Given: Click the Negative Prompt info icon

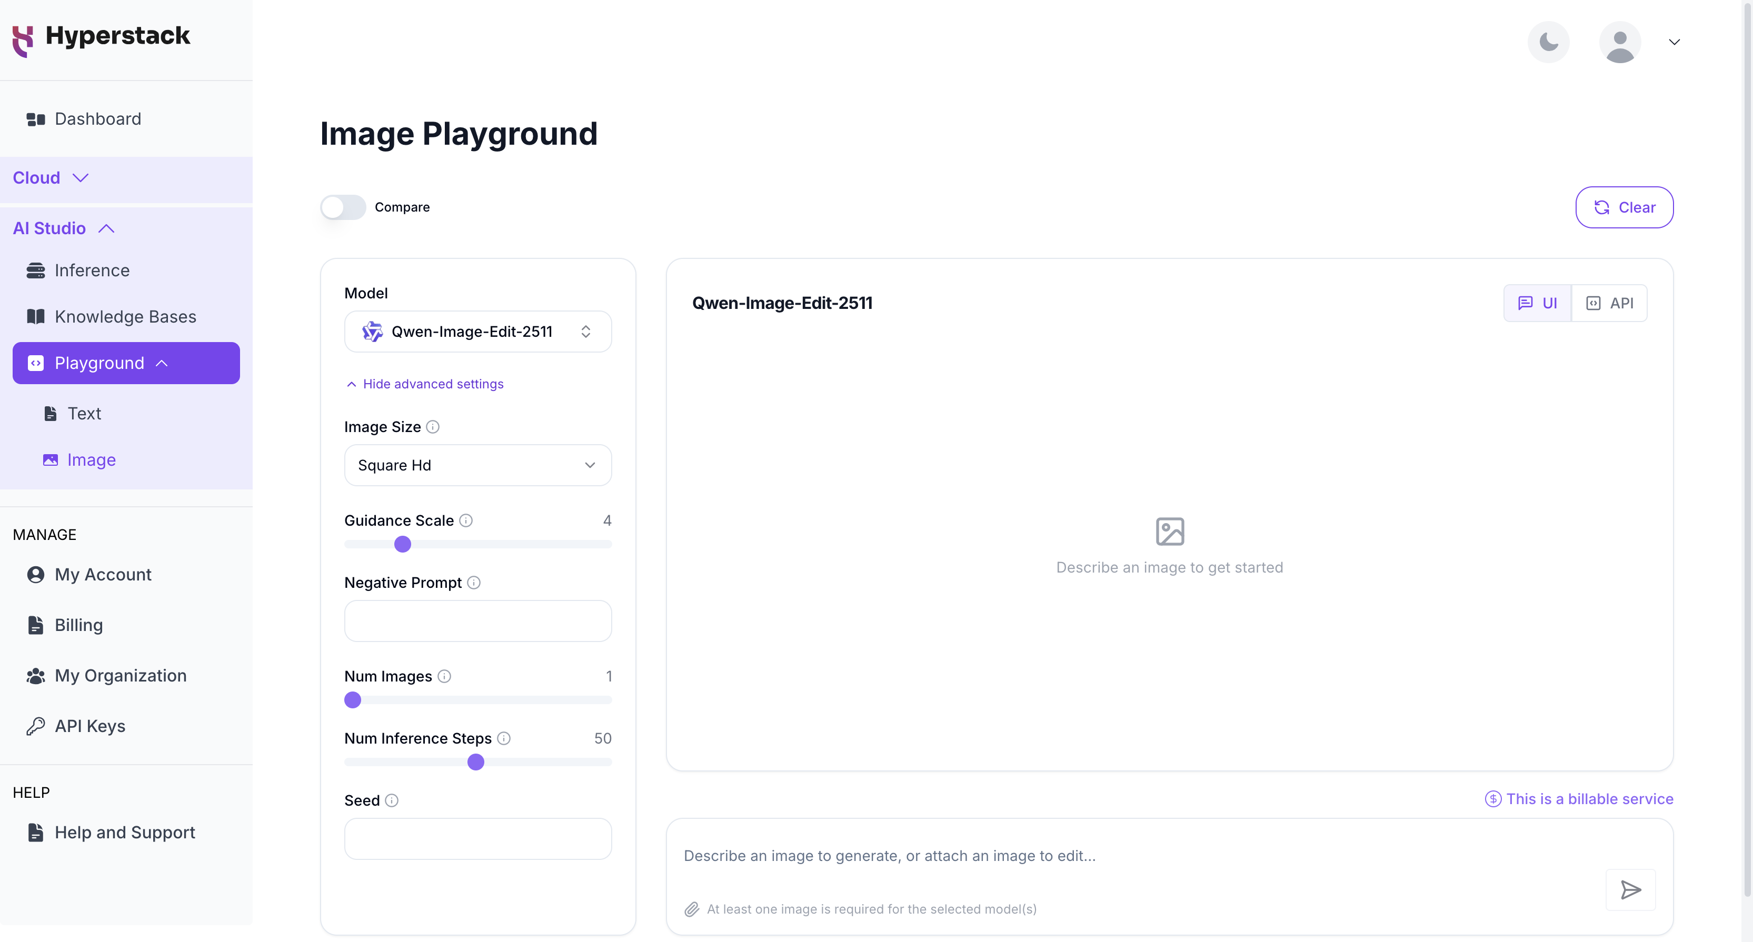Looking at the screenshot, I should [x=474, y=583].
